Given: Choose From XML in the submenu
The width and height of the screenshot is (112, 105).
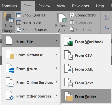Looking at the screenshot, I should click(x=86, y=69).
